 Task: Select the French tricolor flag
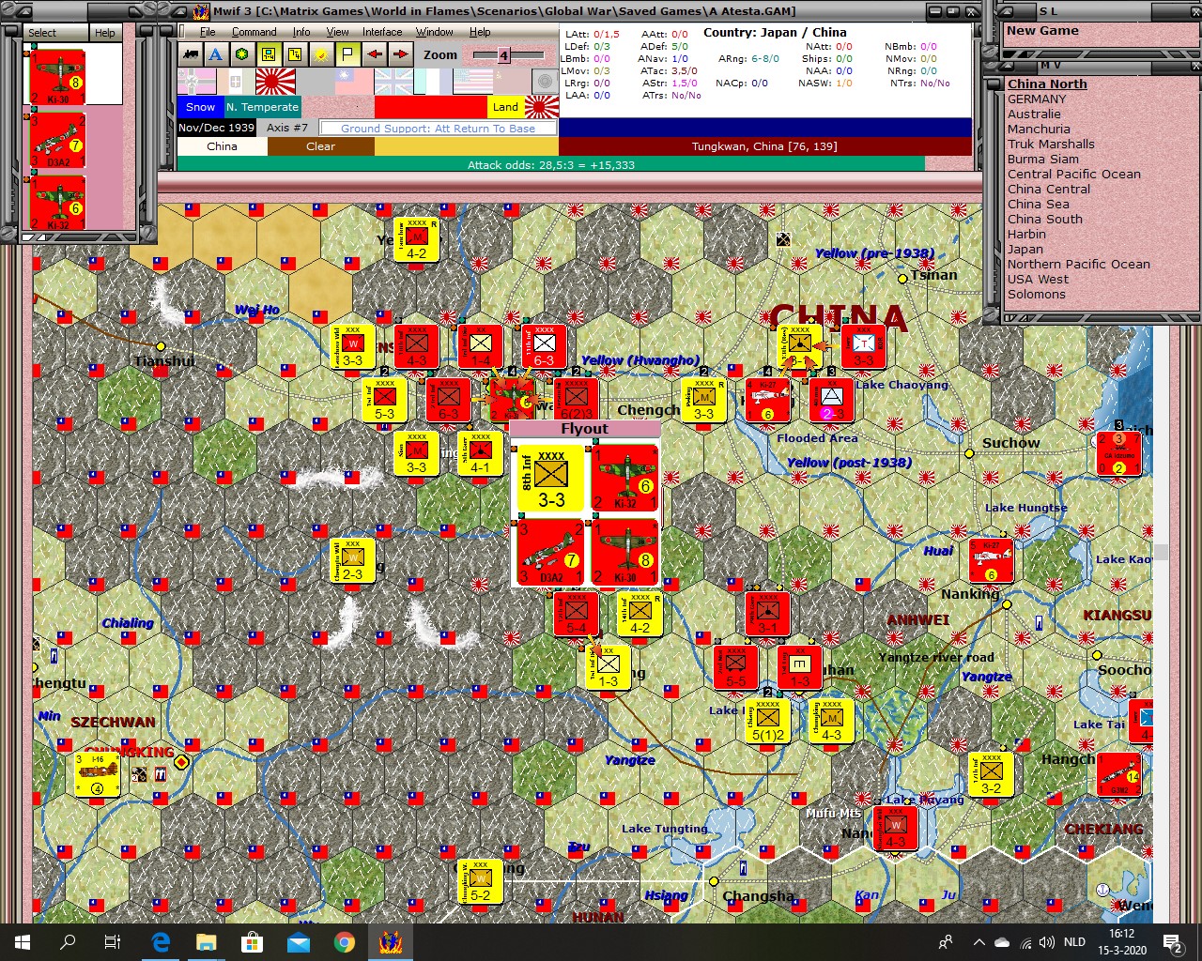click(433, 82)
